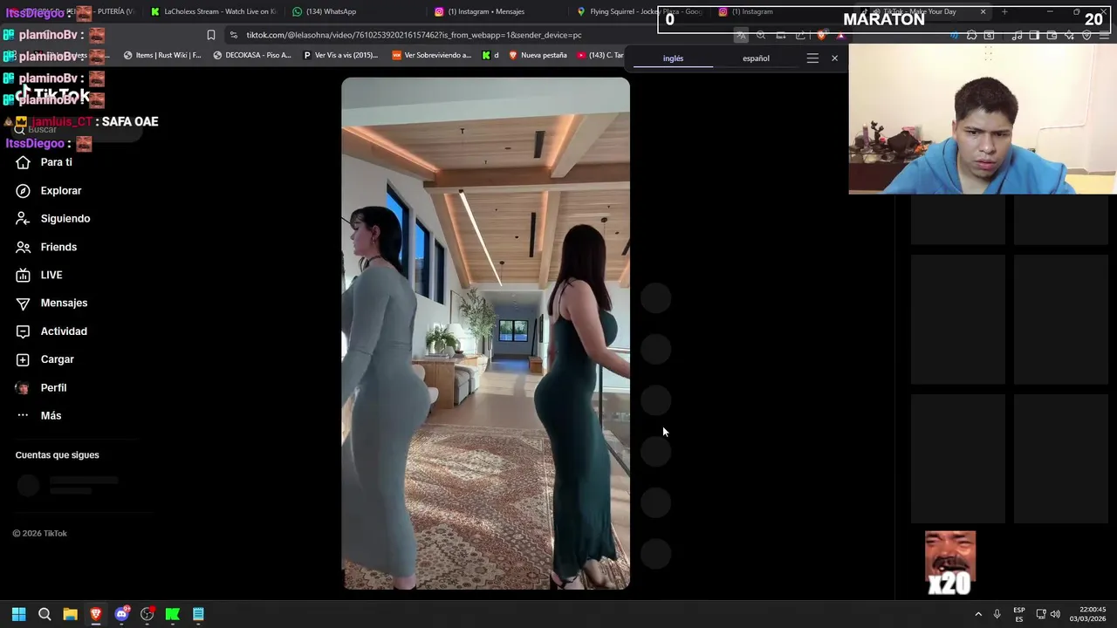The image size is (1117, 628).
Task: Open the Kick app in taskbar
Action: (x=173, y=614)
